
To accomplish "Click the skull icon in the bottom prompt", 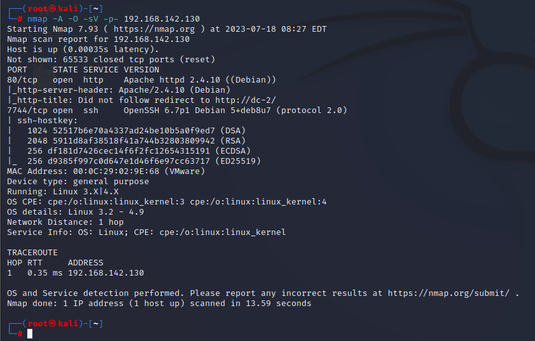I will pyautogui.click(x=52, y=323).
